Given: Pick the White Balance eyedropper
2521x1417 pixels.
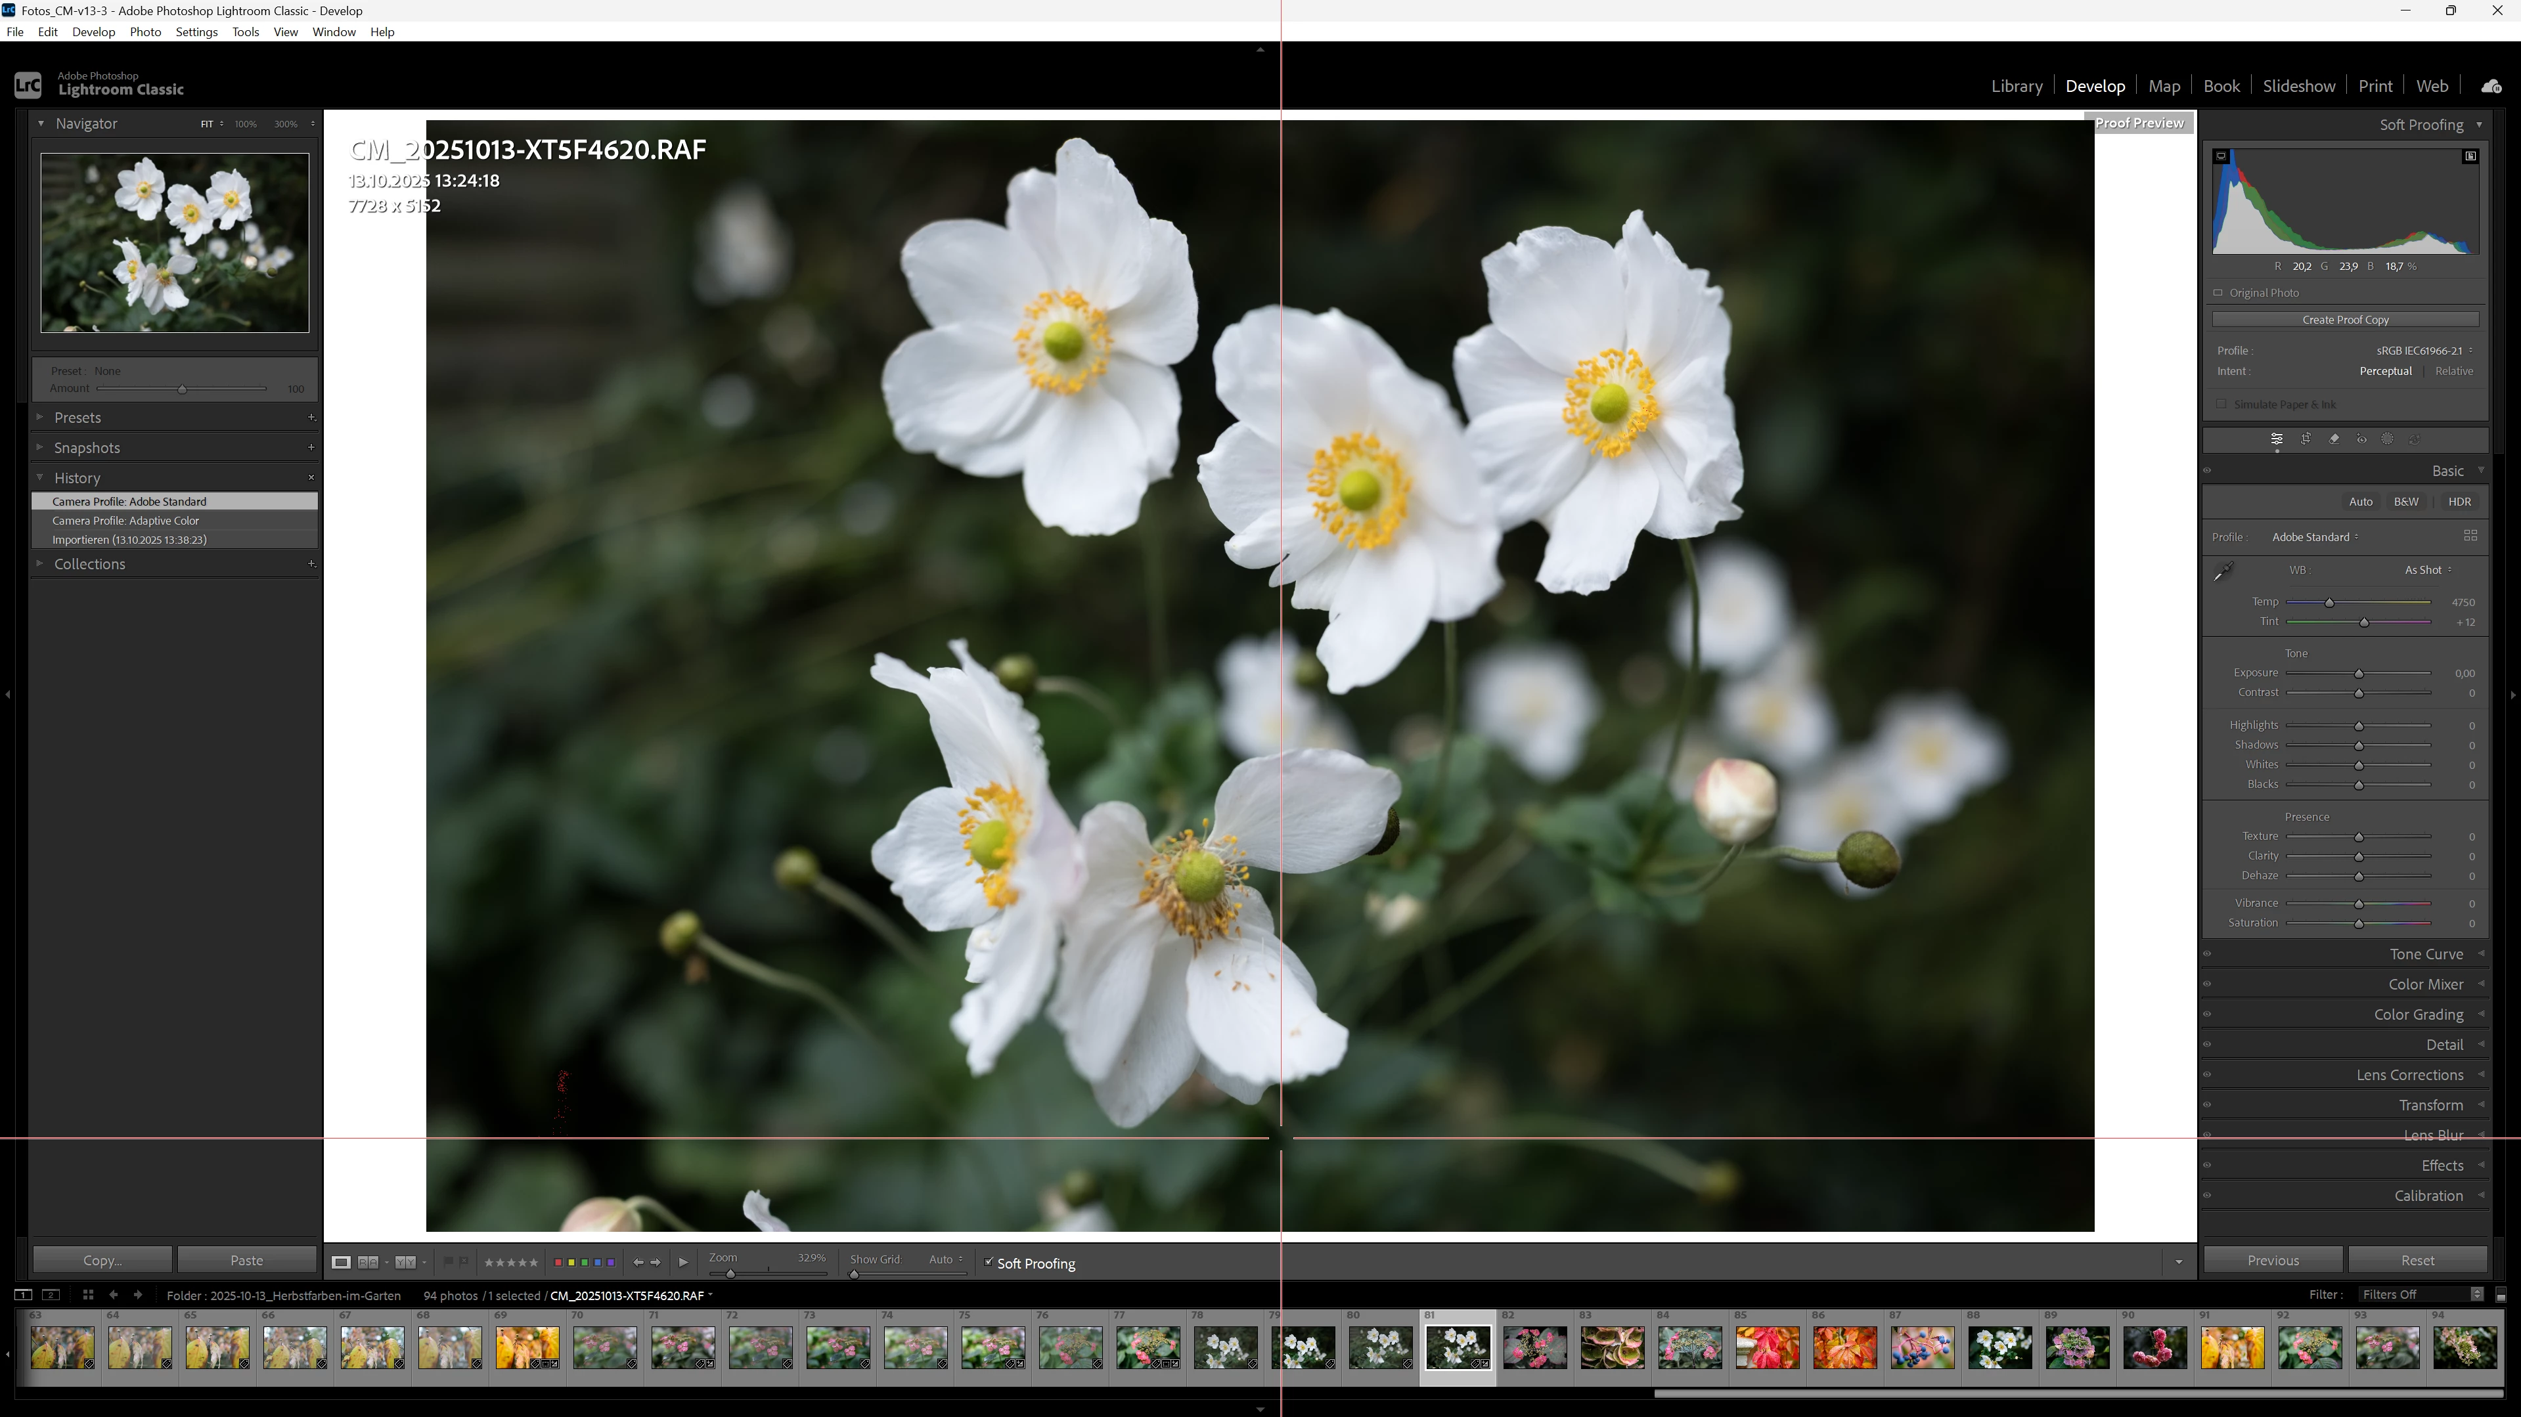Looking at the screenshot, I should coord(2223,571).
